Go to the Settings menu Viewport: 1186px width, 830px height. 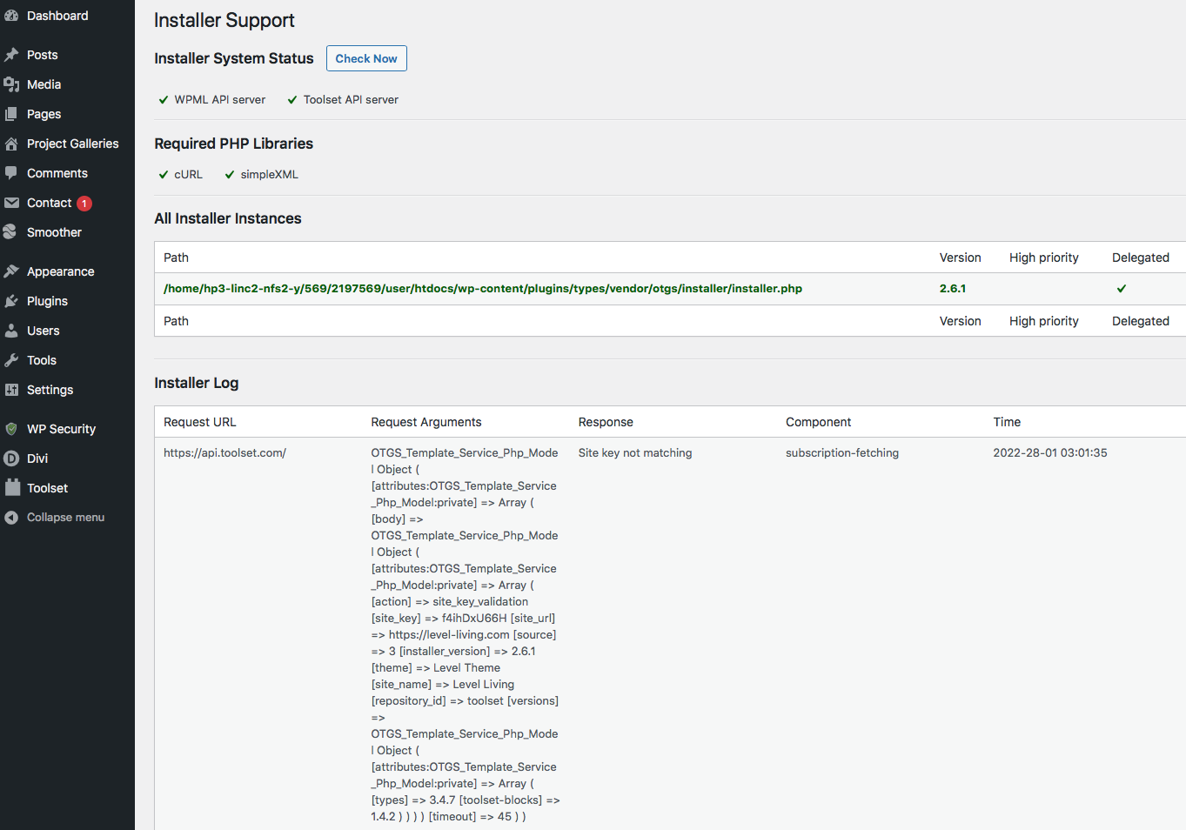pyautogui.click(x=50, y=390)
